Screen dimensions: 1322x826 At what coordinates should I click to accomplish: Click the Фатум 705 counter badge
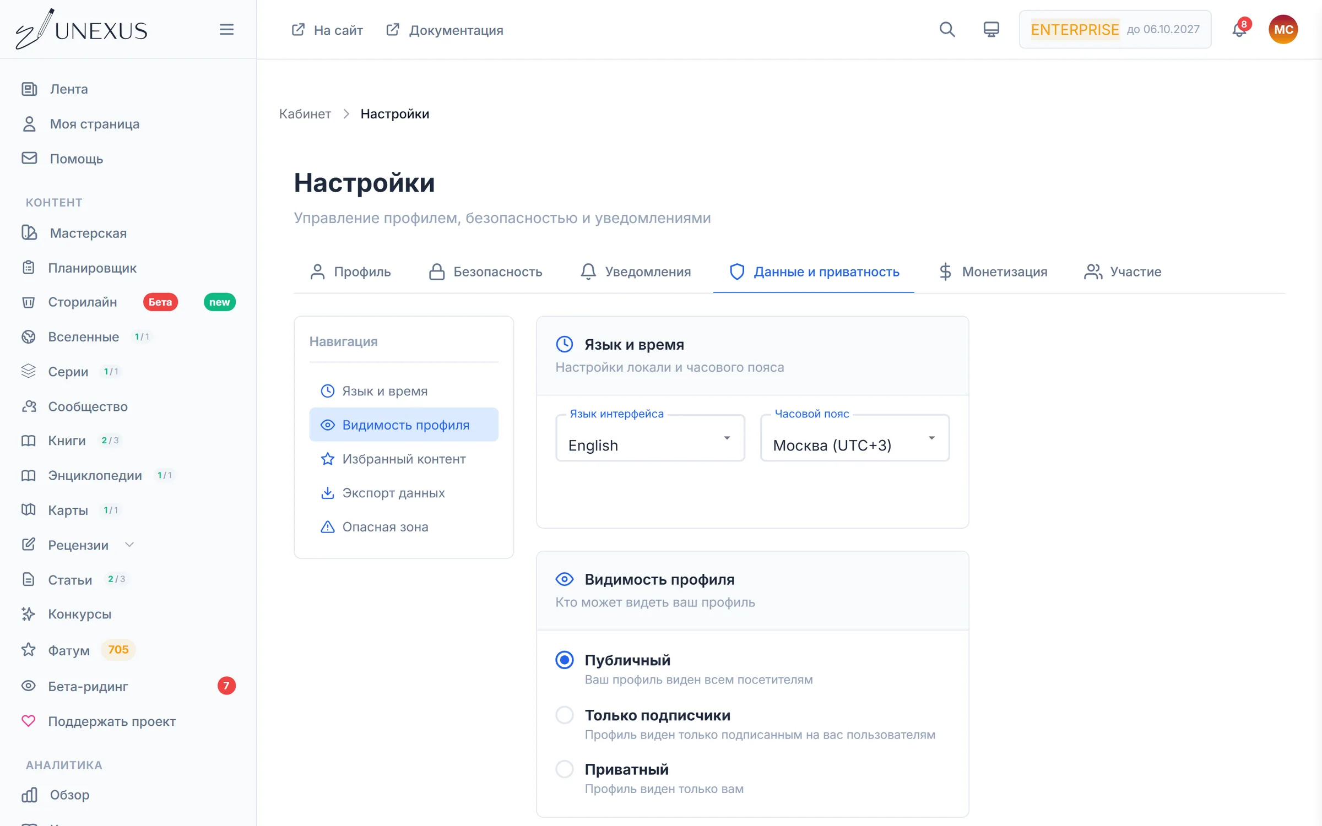(118, 650)
